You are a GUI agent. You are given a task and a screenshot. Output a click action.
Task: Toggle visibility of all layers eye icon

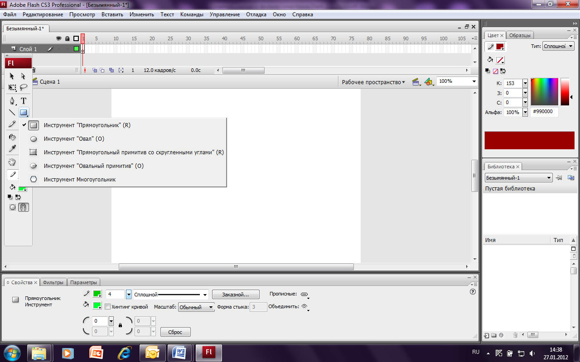[x=58, y=39]
